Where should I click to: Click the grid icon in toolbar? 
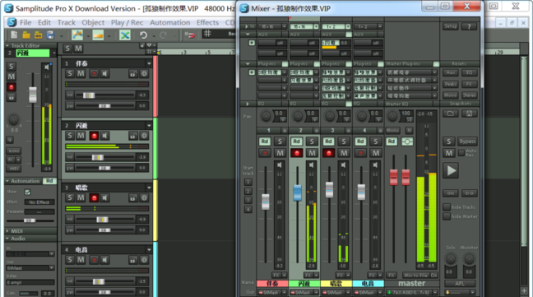[207, 34]
